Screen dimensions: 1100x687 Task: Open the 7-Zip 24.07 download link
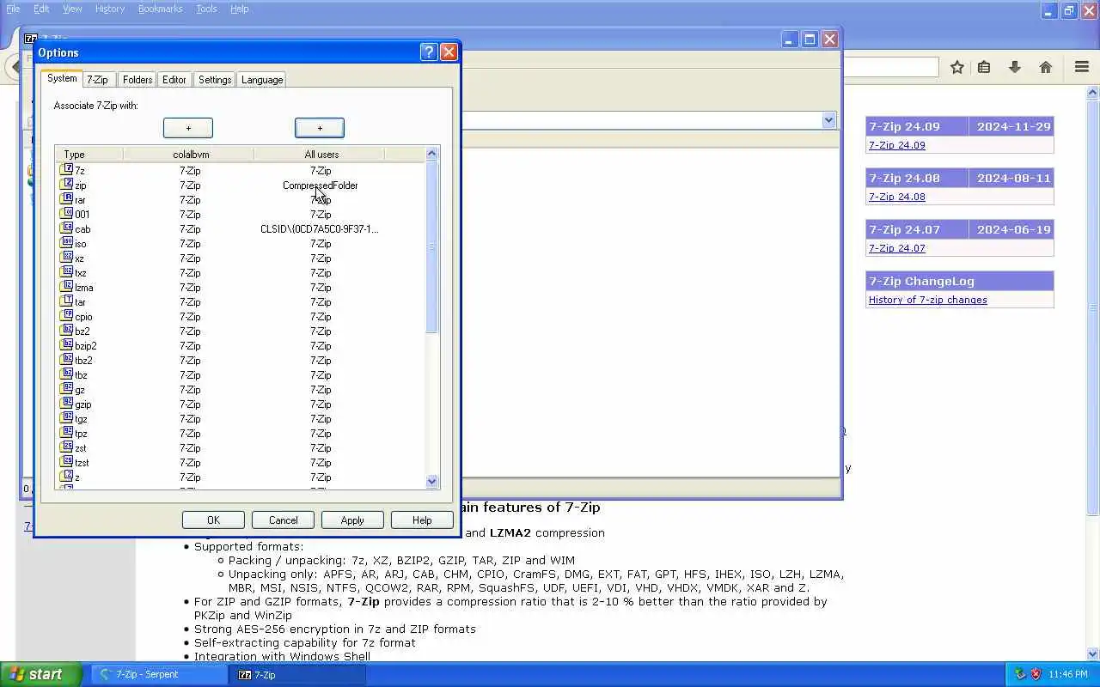(x=897, y=248)
